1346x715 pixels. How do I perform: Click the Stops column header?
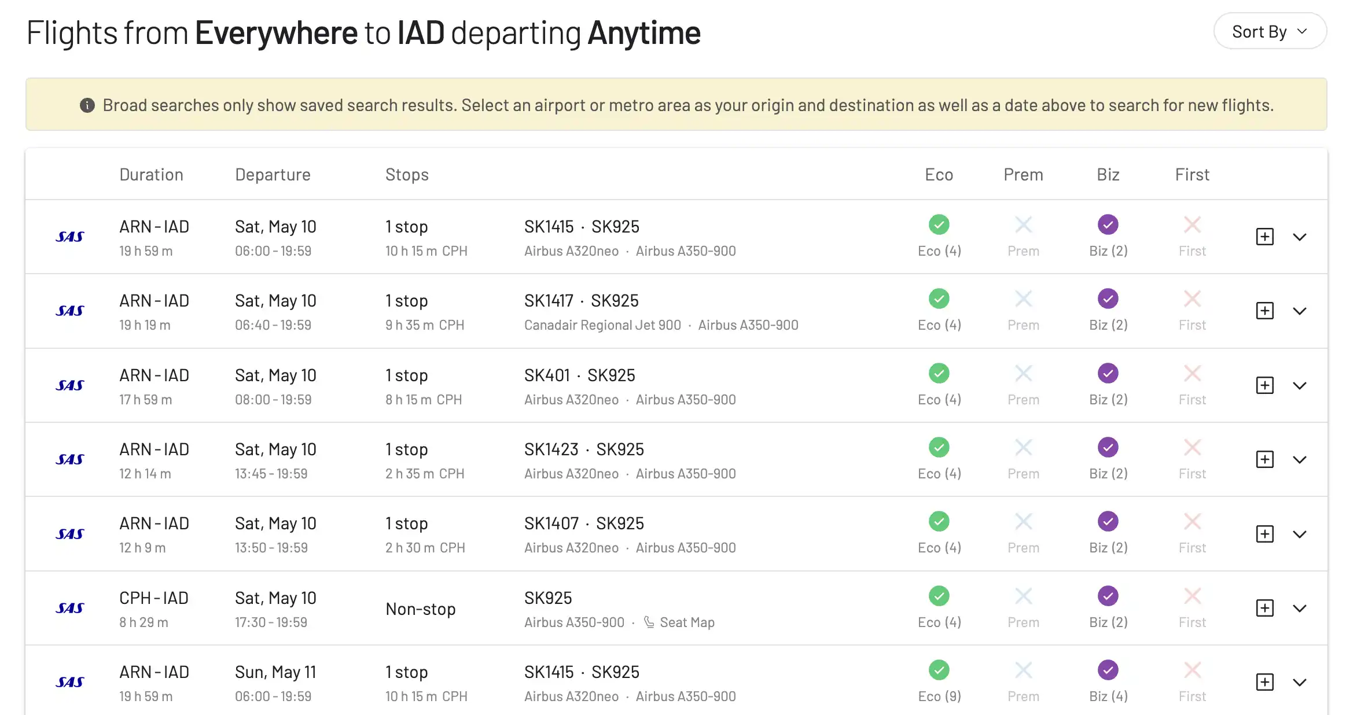click(407, 175)
